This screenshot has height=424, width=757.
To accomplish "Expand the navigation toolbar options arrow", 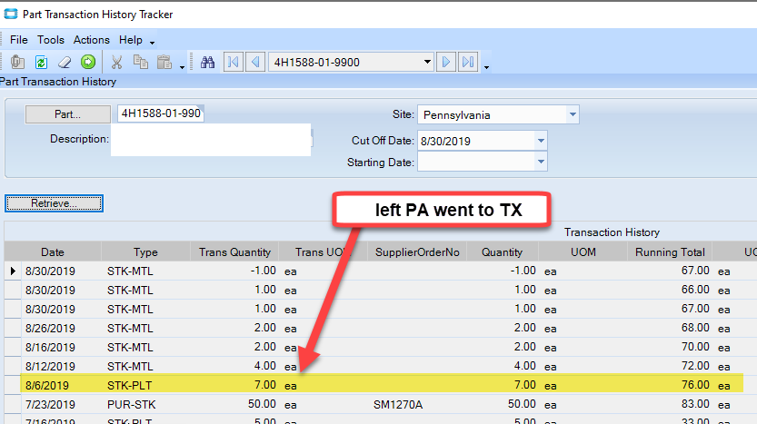I will coord(487,67).
